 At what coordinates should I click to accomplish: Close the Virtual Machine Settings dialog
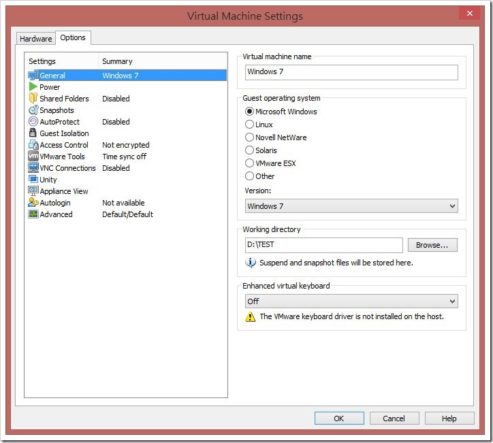(x=469, y=13)
